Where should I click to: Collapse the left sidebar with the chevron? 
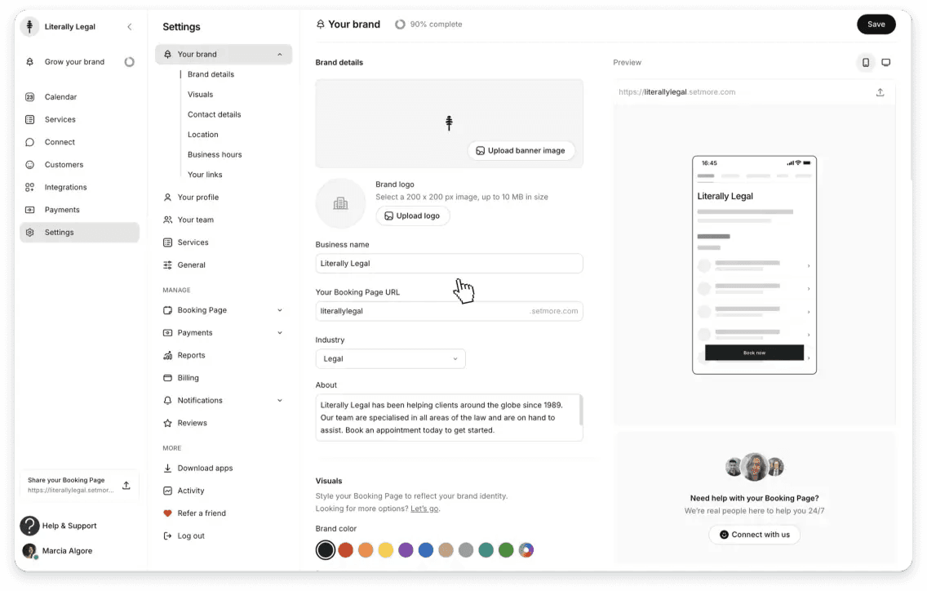pos(130,27)
